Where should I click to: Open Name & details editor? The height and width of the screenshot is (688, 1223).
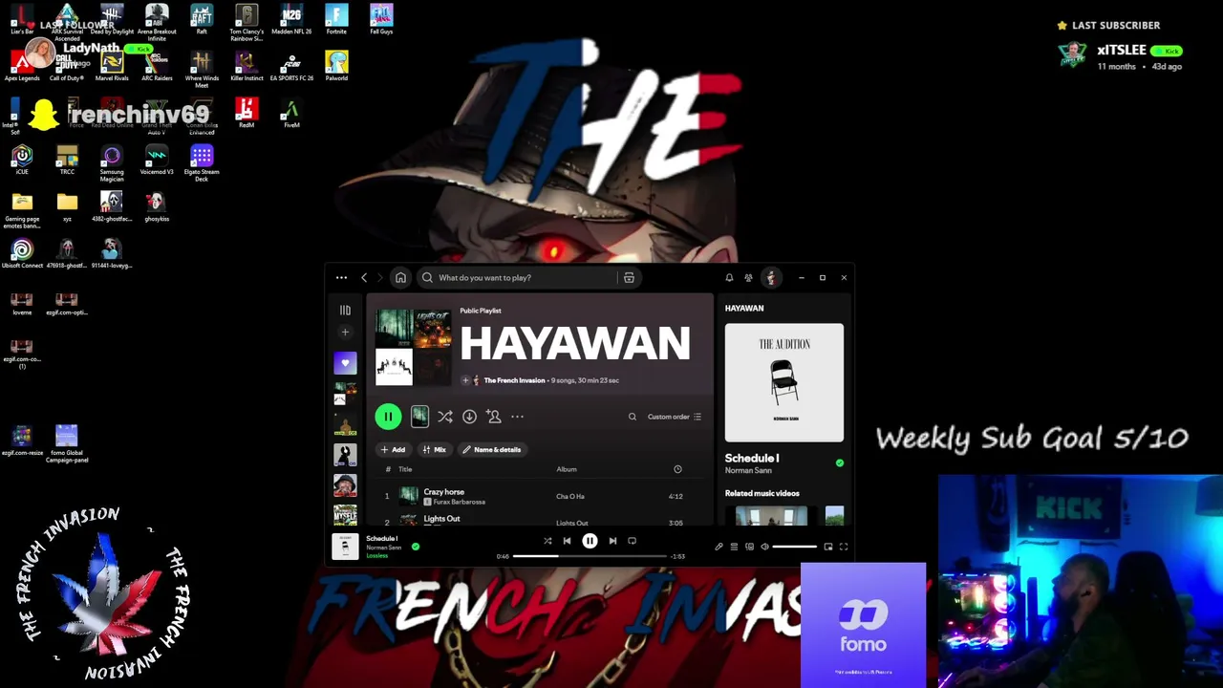point(492,450)
